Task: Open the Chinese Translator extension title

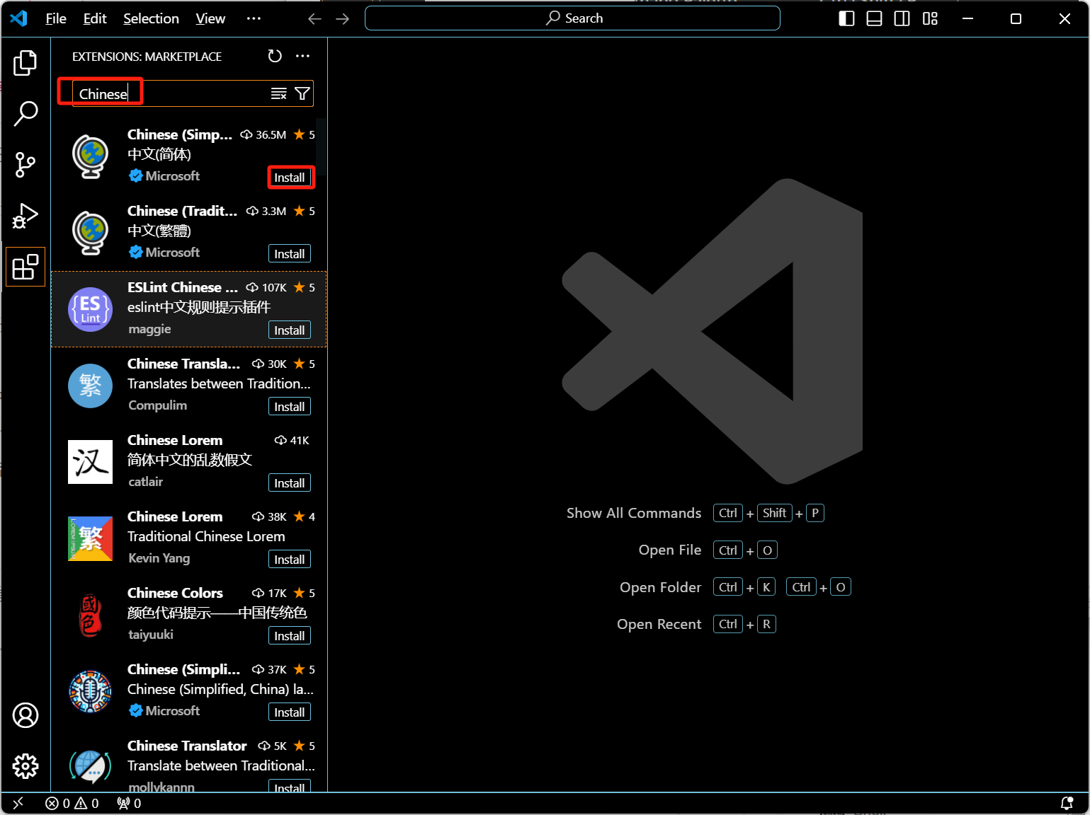Action: click(187, 746)
